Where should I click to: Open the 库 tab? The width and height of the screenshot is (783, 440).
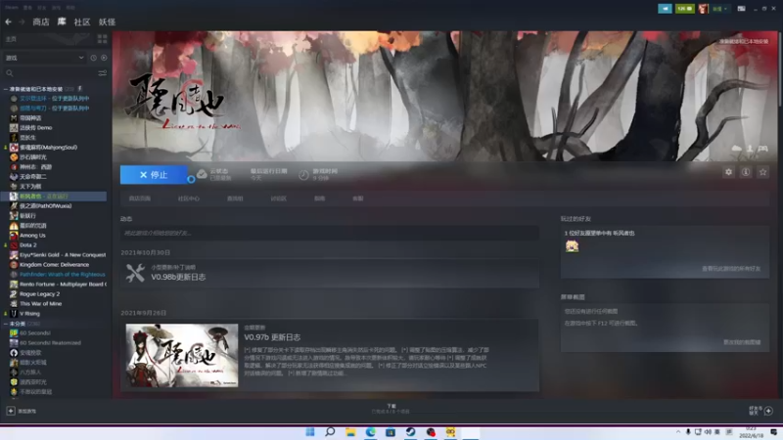click(62, 22)
